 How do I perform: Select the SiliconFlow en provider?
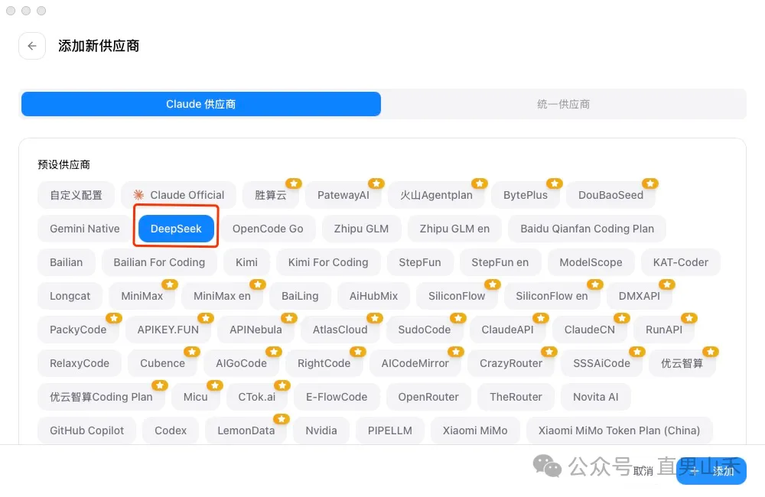point(552,296)
